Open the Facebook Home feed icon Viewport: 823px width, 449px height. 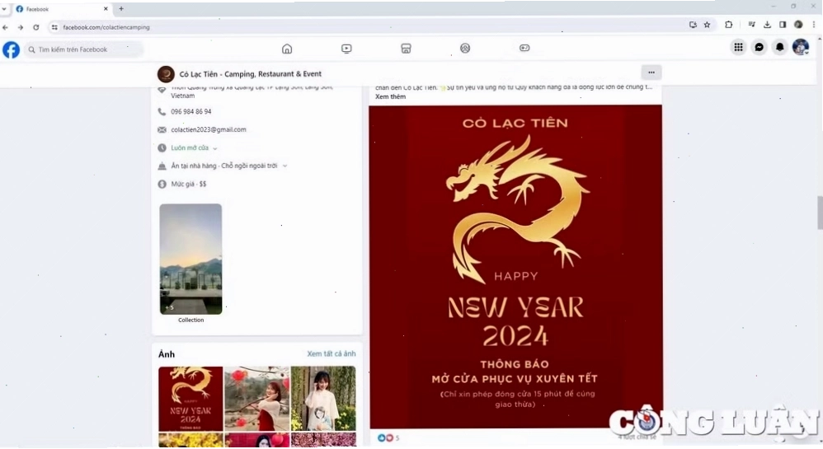(x=287, y=49)
